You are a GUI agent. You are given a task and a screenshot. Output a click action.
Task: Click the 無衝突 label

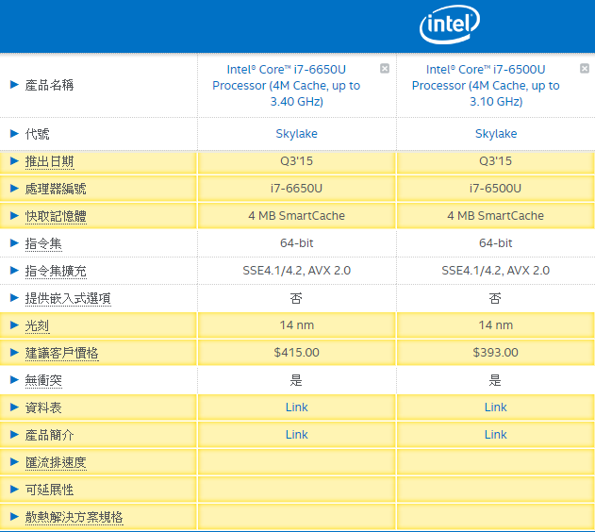point(43,380)
